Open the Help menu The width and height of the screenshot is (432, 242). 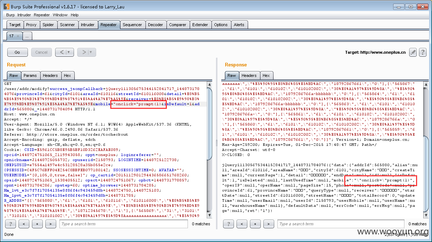[x=74, y=15]
